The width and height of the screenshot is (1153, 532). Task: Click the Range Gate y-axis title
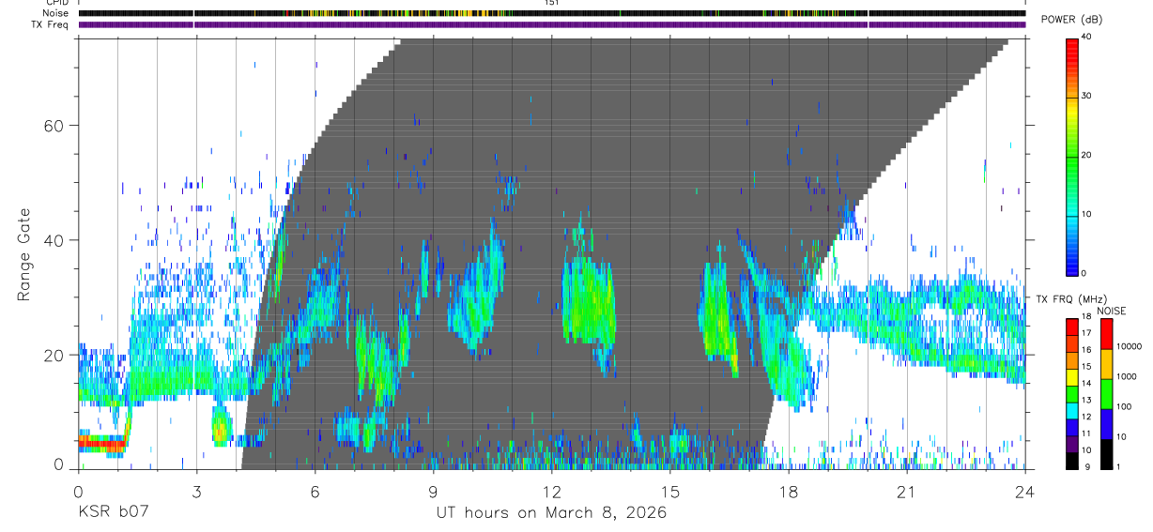24,255
